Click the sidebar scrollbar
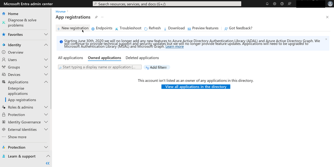Viewport: 334px width, 167px height. coord(51,58)
